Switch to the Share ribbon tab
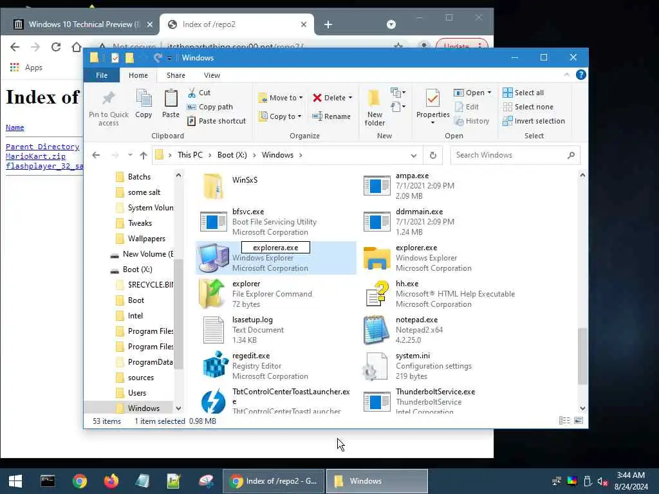This screenshot has width=659, height=494. click(x=176, y=75)
